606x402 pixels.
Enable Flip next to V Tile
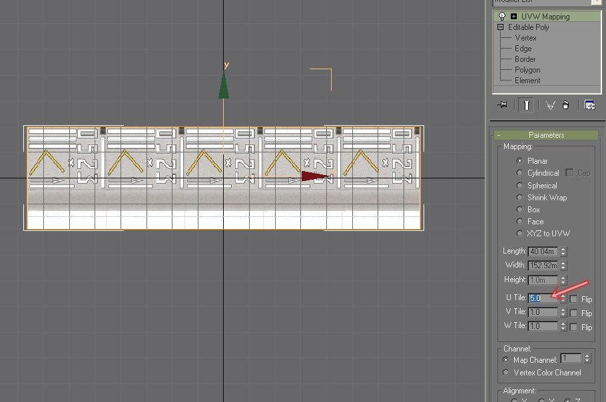[573, 312]
